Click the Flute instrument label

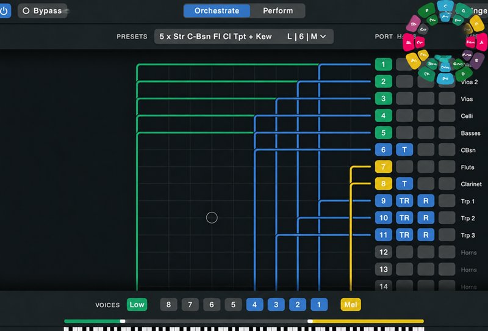[x=467, y=167]
